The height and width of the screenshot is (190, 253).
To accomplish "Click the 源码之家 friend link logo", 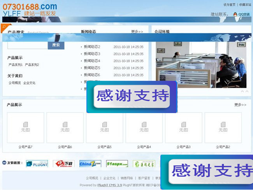I will coord(144,164).
